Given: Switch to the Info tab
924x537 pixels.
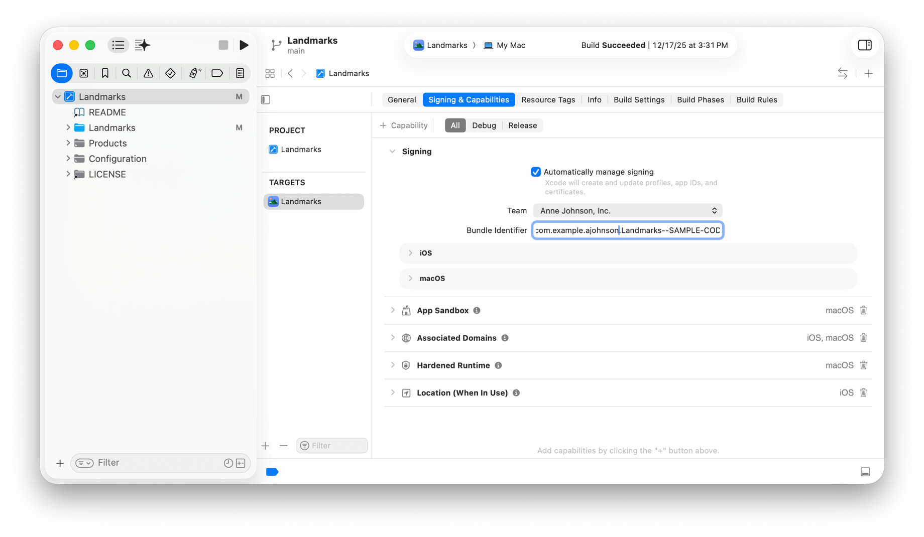Looking at the screenshot, I should pyautogui.click(x=594, y=100).
